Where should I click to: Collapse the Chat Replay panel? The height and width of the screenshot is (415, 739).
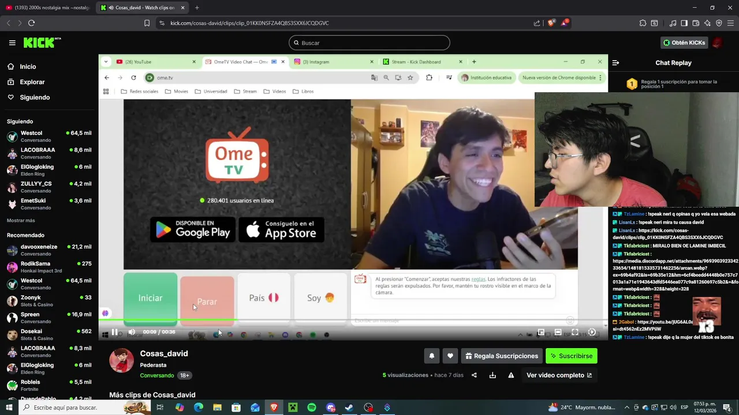tap(615, 63)
